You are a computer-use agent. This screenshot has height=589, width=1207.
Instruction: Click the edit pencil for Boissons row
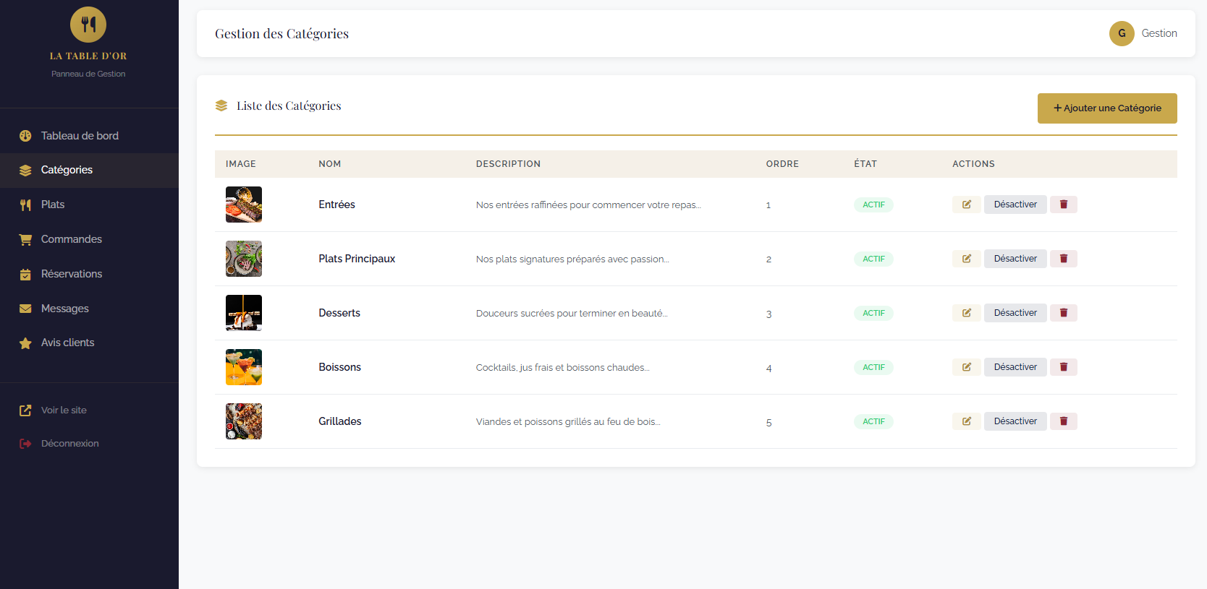pyautogui.click(x=966, y=367)
